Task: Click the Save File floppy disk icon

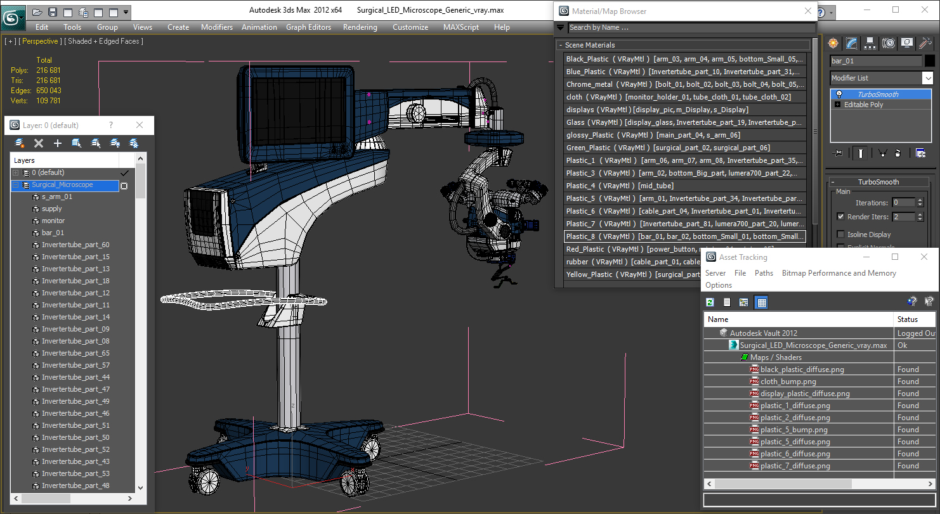Action: (x=53, y=12)
